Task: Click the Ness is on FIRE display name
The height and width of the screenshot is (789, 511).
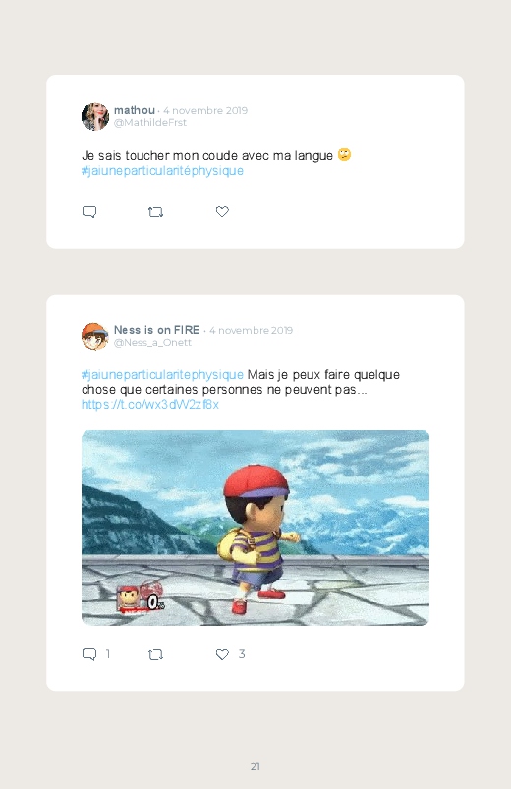Action: pos(157,330)
